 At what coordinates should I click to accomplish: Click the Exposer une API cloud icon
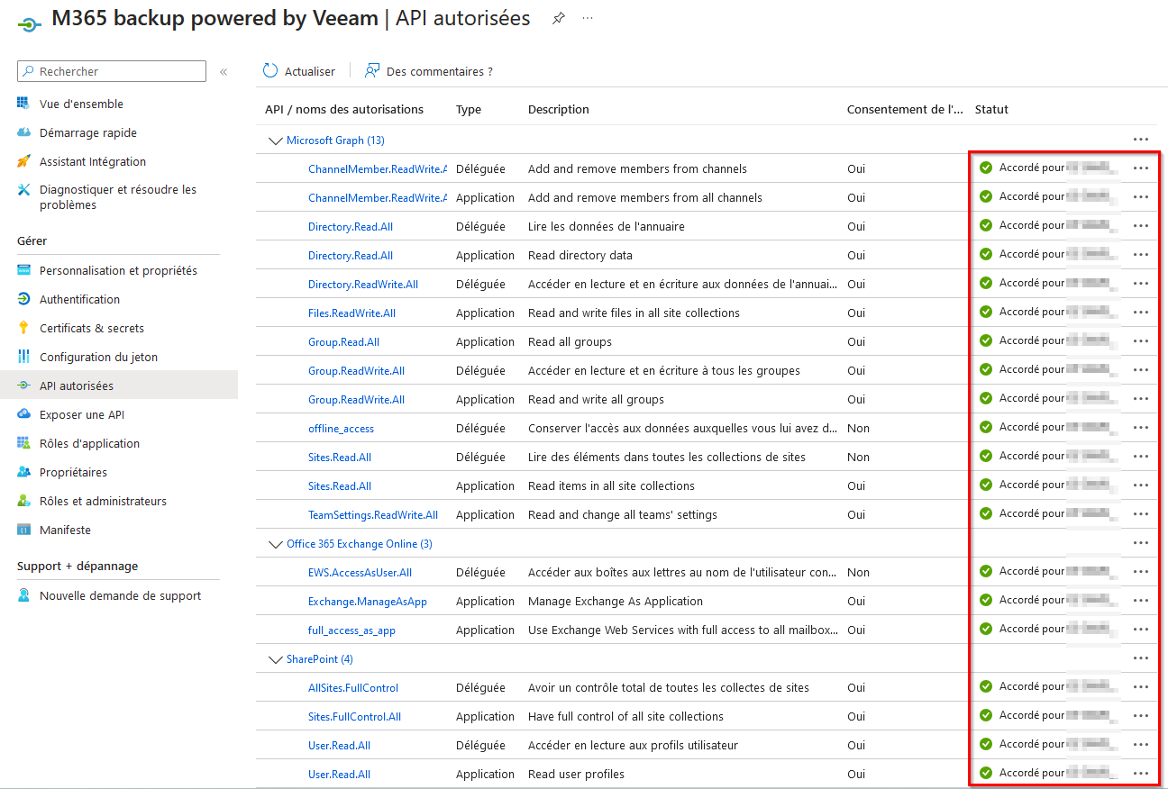tap(23, 414)
